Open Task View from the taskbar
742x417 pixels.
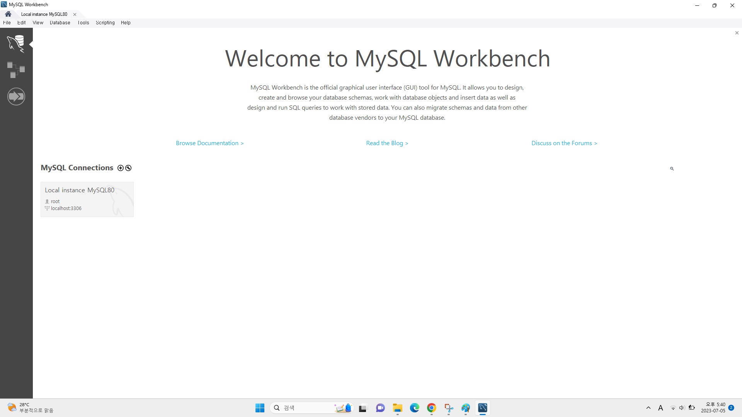click(x=362, y=408)
